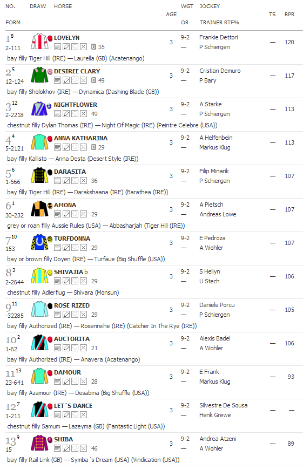The image size is (303, 470).
Task: Select jockey Silvestre De Sousa
Action: point(224,405)
